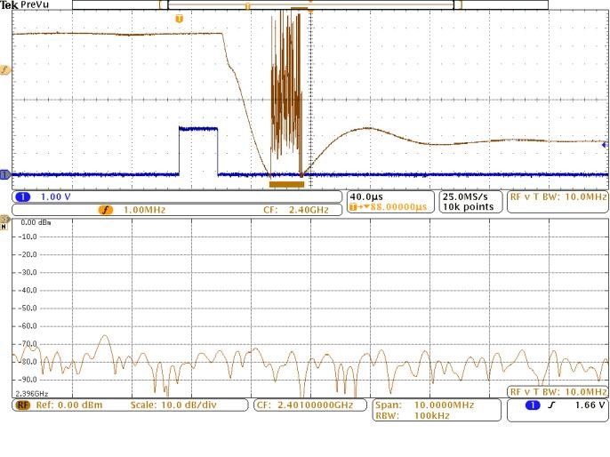Select the orange RF badge beside Ref
Image resolution: width=610 pixels, height=457 pixels.
pos(23,405)
